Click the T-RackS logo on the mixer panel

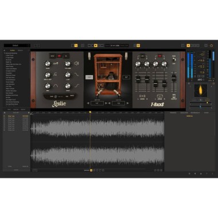[157, 104]
